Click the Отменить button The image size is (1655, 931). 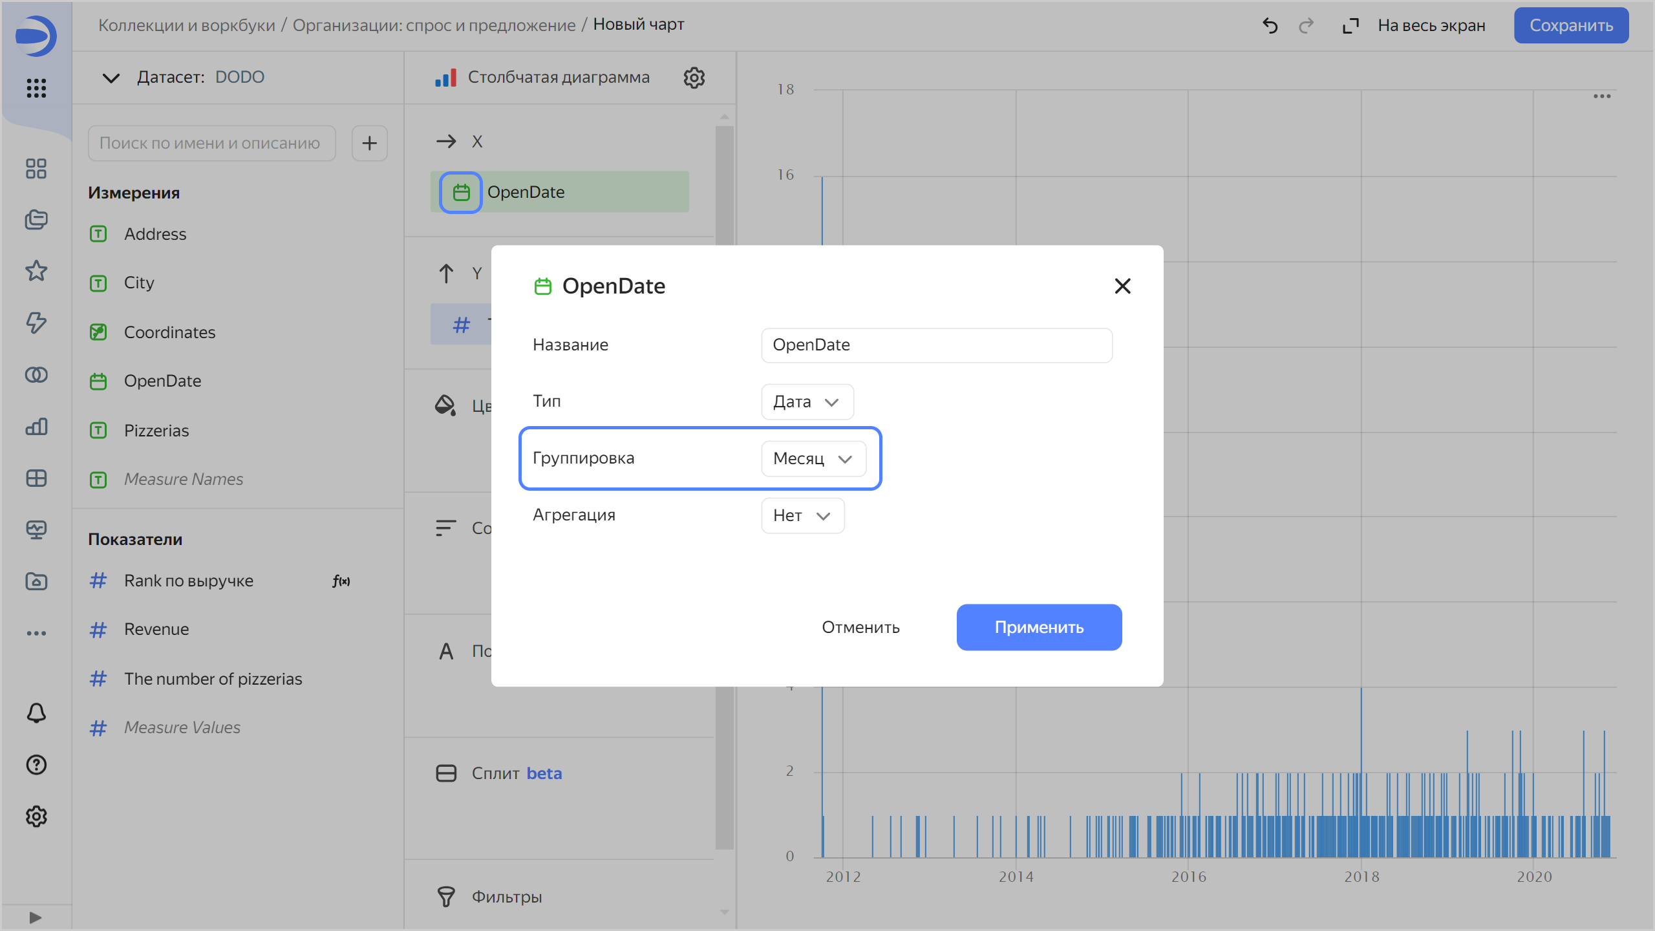coord(860,627)
